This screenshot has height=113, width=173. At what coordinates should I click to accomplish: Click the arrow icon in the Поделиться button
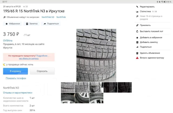click(45, 24)
